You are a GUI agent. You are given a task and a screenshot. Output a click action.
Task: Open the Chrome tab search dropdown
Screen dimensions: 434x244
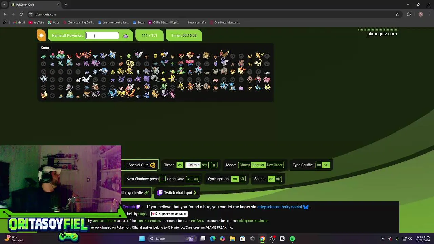4,5
